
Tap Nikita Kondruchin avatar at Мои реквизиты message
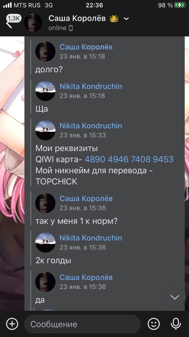click(45, 130)
